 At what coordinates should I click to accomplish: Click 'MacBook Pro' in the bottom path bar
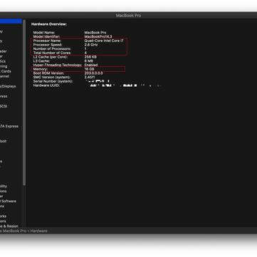coord(14,231)
